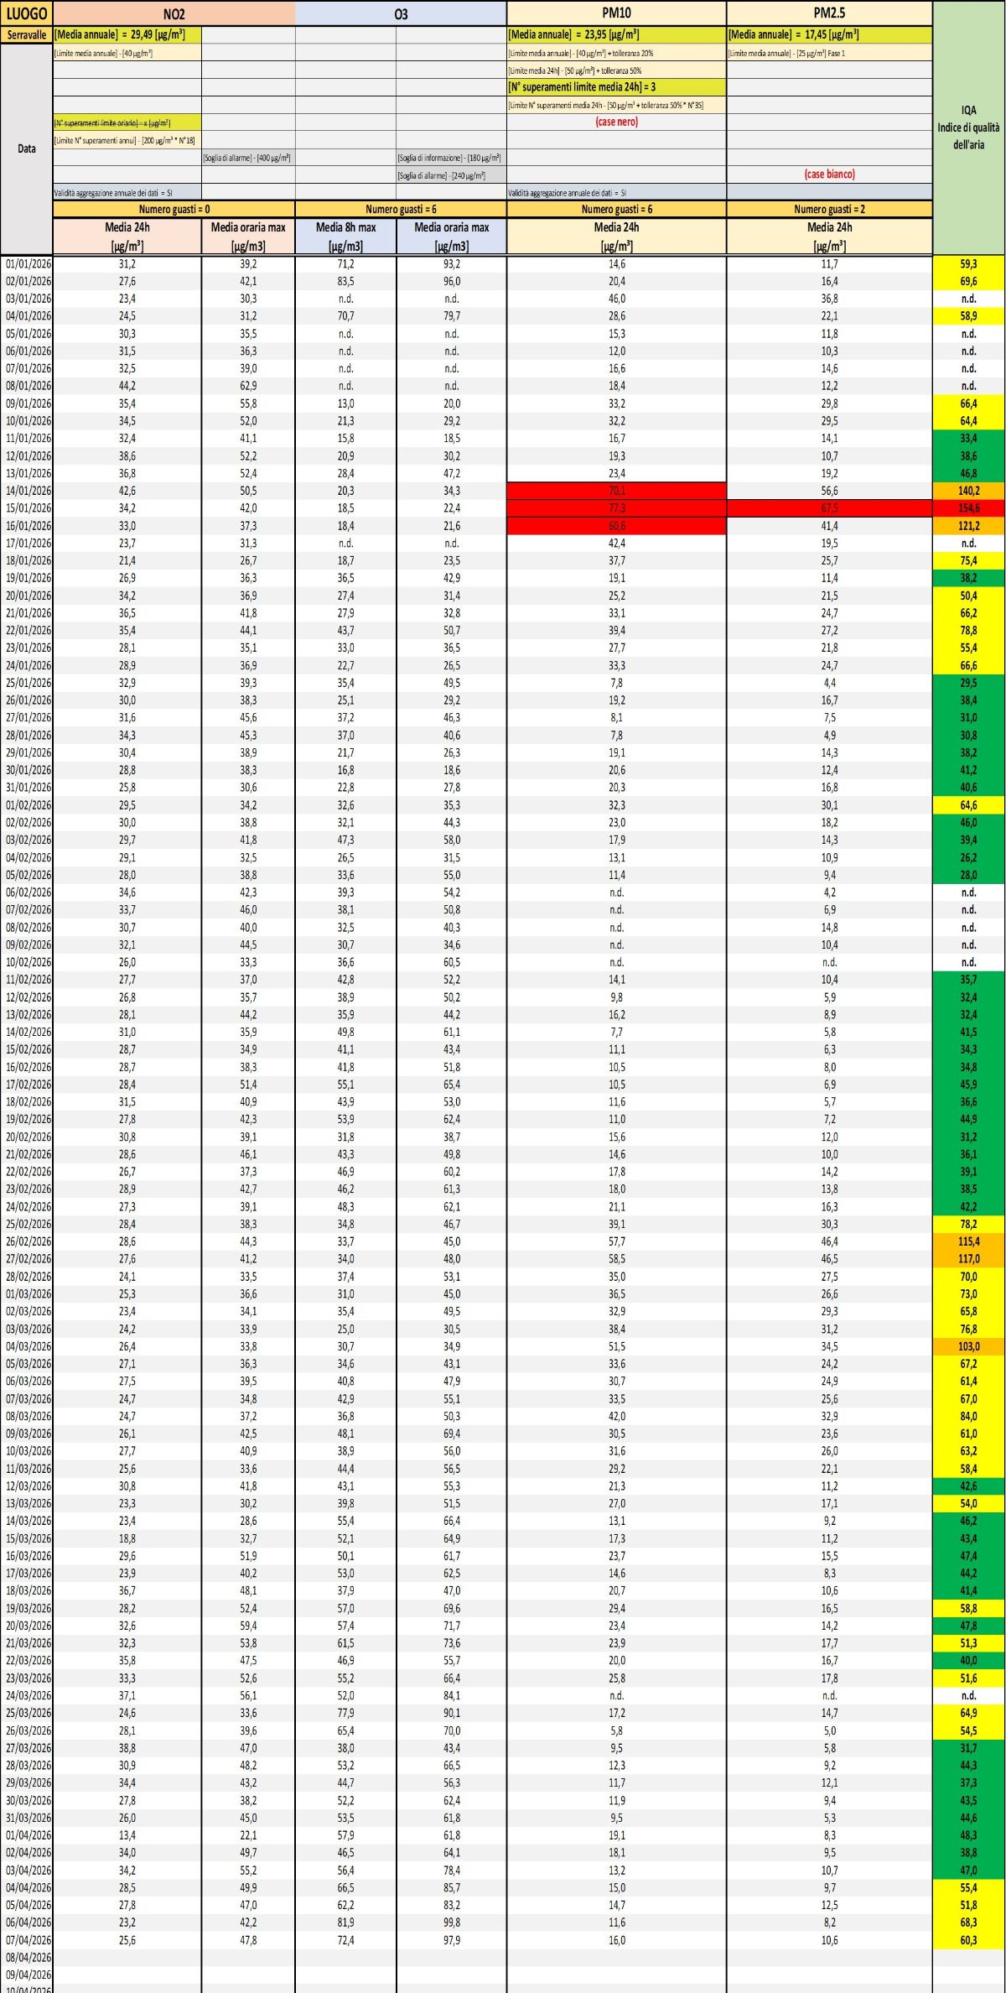Click the red (case nero) text
This screenshot has height=1993, width=1006.
point(616,122)
